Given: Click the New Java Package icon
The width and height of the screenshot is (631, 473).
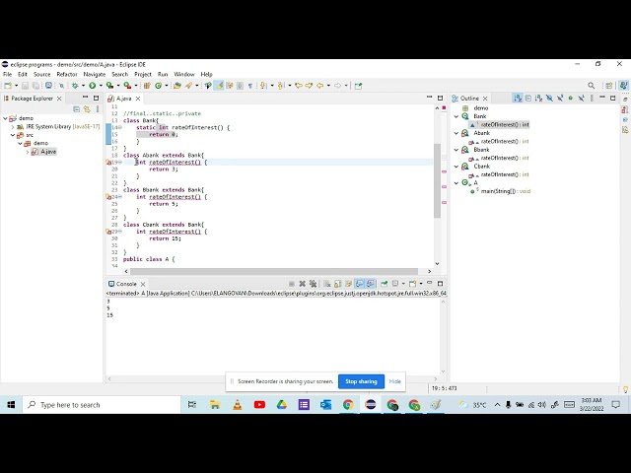Looking at the screenshot, I should 147,86.
